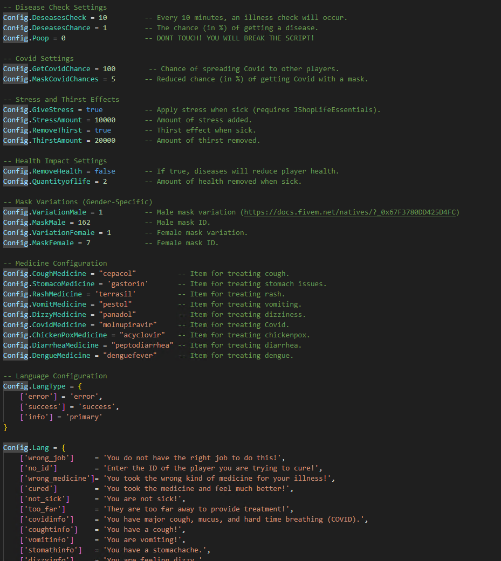Screen dimensions: 501x561
Task: Click the '-- Medicine Configuration' comment
Action: [55, 264]
